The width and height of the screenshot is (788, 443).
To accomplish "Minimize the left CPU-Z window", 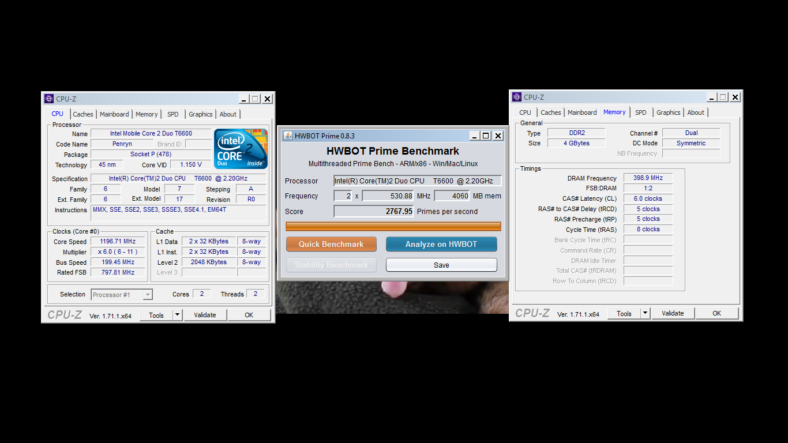I will coord(243,99).
